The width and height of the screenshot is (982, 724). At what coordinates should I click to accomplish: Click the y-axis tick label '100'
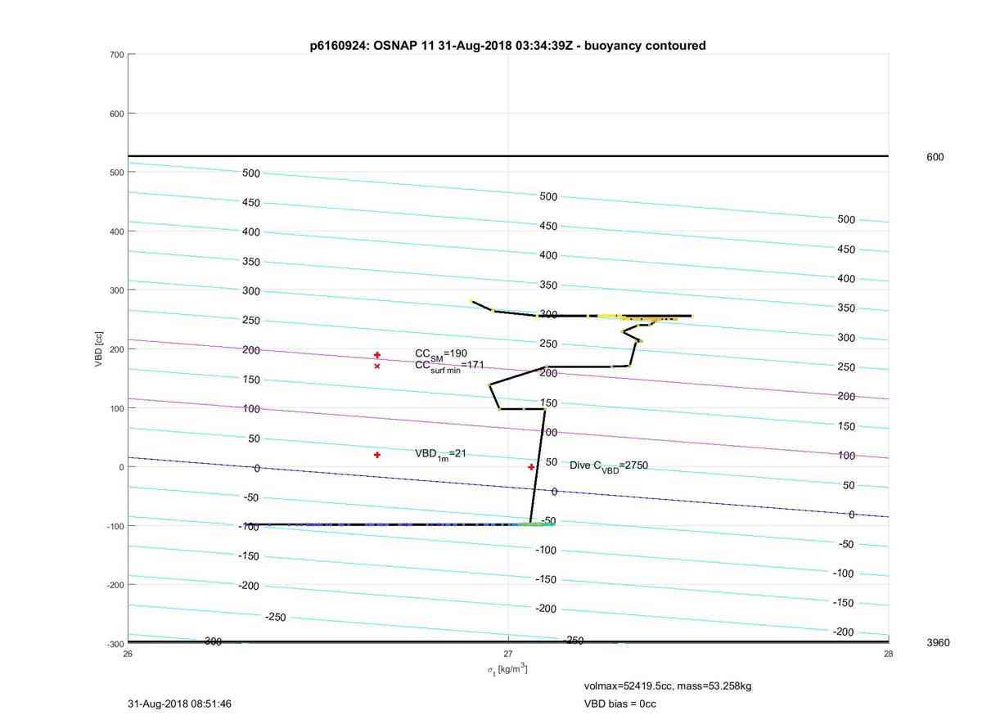click(x=116, y=408)
